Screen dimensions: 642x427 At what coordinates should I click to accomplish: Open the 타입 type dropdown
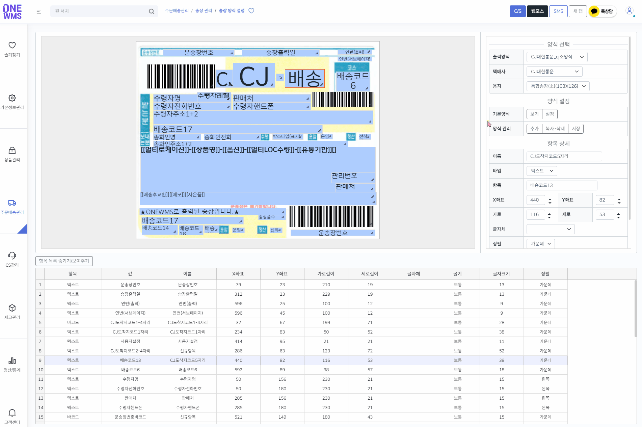(542, 171)
